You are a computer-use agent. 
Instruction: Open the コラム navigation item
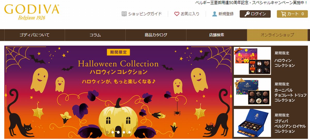(x=95, y=35)
